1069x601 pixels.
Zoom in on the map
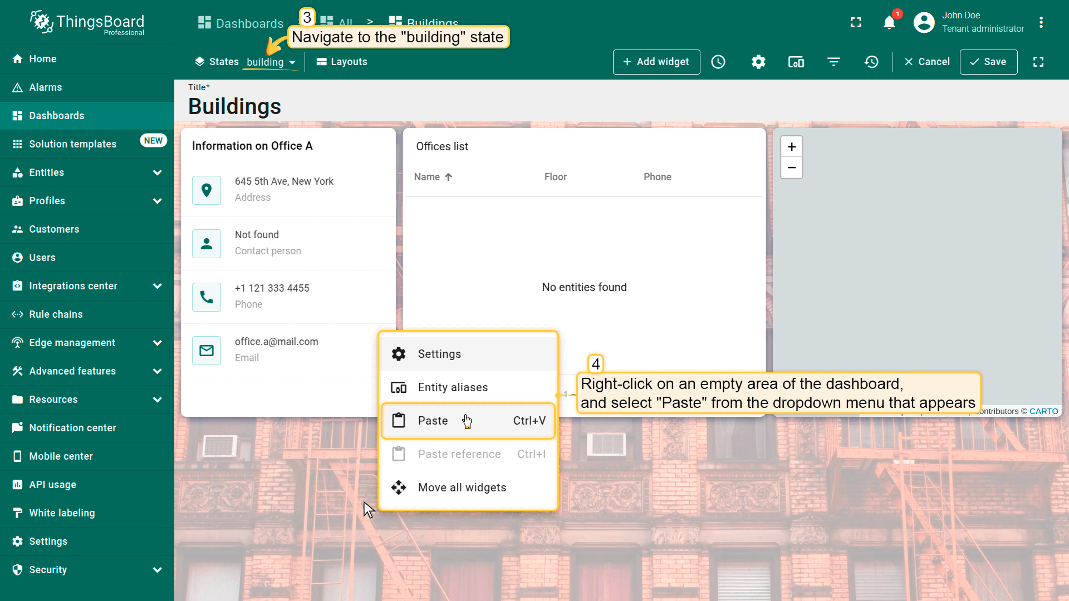click(x=791, y=147)
